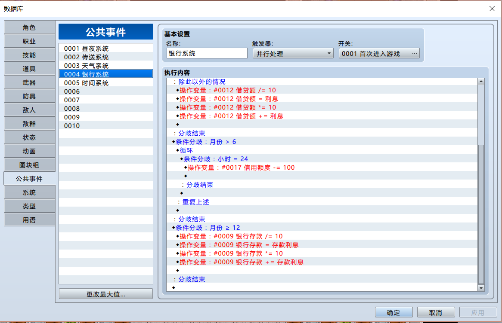Switch to the 图块组 tab
The height and width of the screenshot is (323, 502).
[x=29, y=165]
